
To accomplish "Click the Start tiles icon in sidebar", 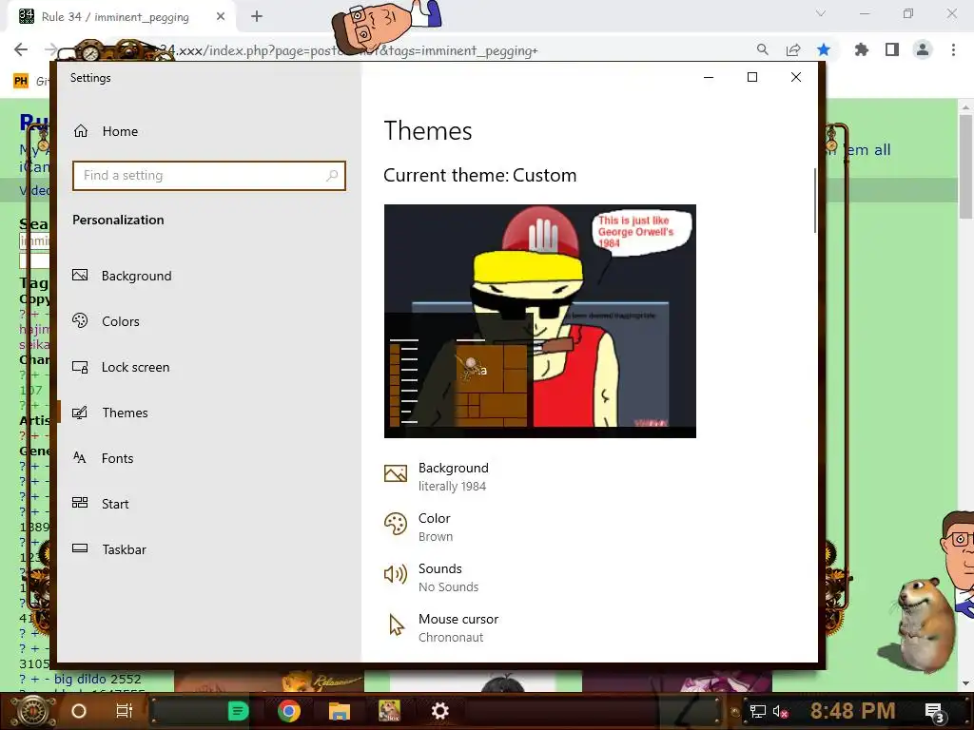I will pos(80,503).
